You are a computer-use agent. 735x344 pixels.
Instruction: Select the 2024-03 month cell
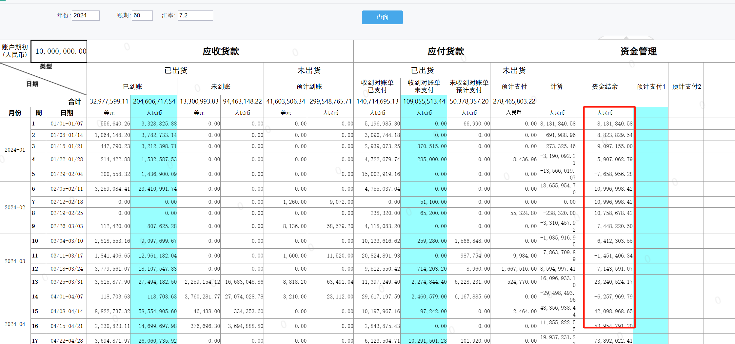point(15,261)
